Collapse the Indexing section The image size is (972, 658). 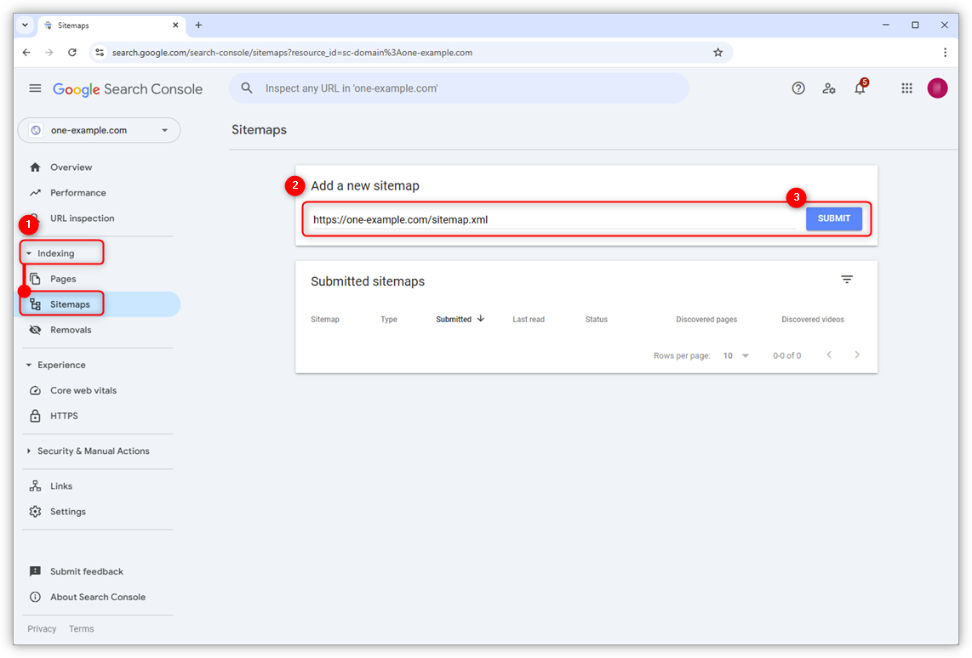pos(60,252)
